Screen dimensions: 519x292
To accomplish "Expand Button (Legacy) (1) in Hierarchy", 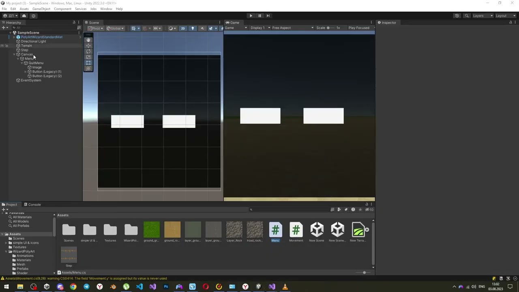I will (x=26, y=72).
